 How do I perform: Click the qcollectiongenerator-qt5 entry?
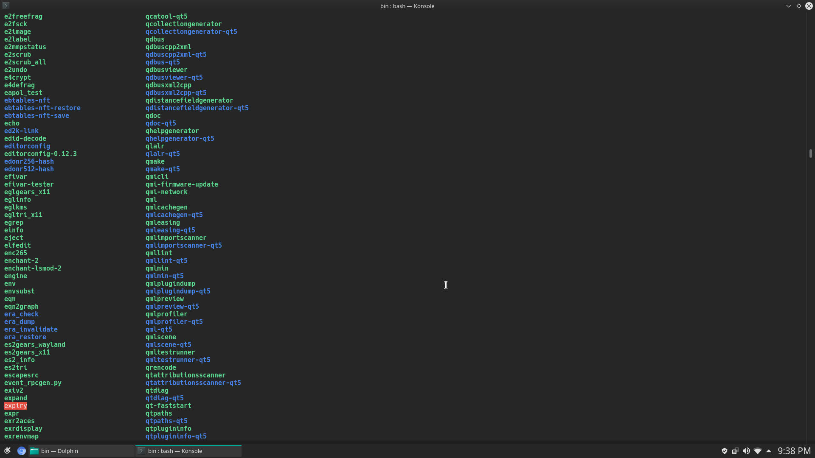click(x=191, y=32)
